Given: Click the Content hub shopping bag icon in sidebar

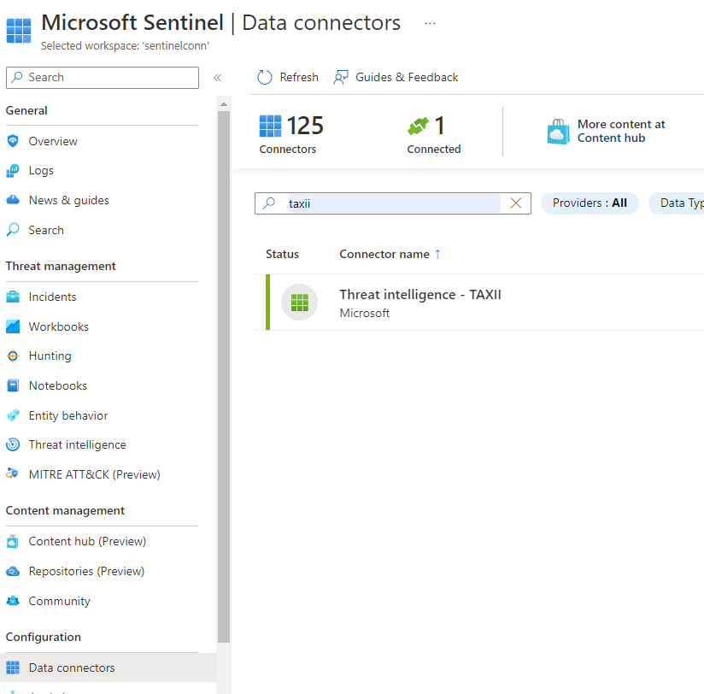Looking at the screenshot, I should [x=13, y=541].
